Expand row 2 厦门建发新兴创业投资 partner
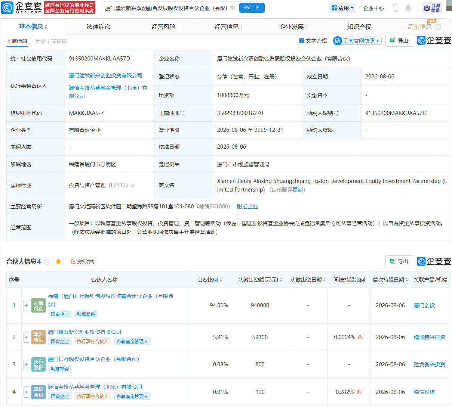Viewport: 452px width, 407px height. point(26,337)
